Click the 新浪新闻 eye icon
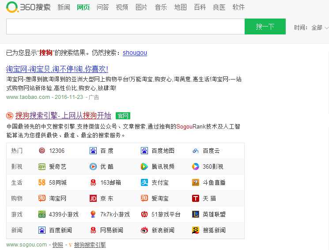This screenshot has width=329, height=250. [x=144, y=230]
